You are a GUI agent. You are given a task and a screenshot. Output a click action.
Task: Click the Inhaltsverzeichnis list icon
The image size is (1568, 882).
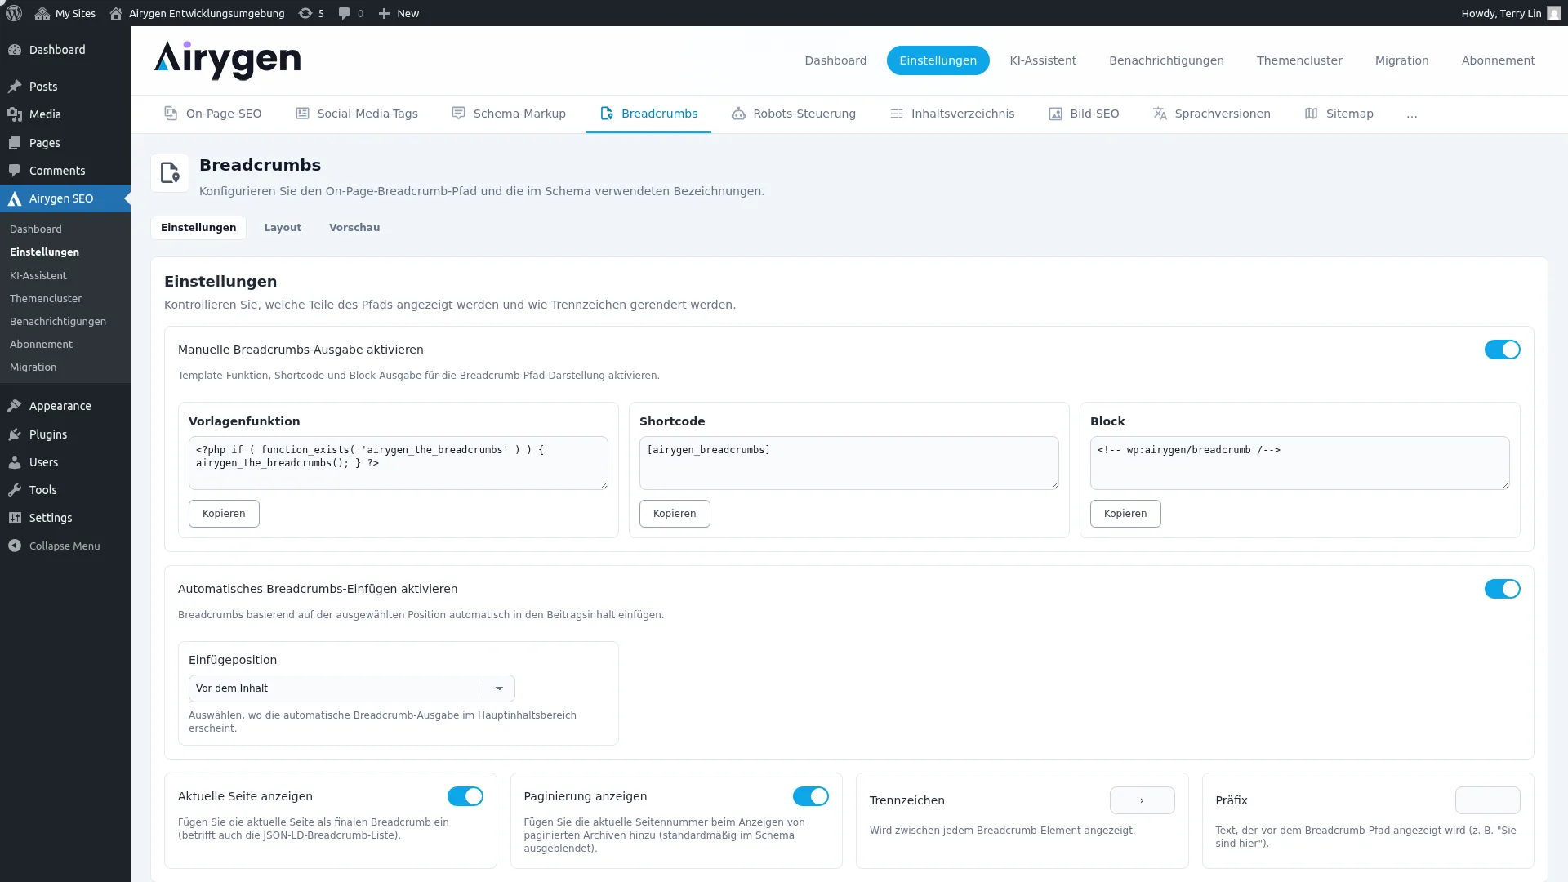pyautogui.click(x=896, y=114)
